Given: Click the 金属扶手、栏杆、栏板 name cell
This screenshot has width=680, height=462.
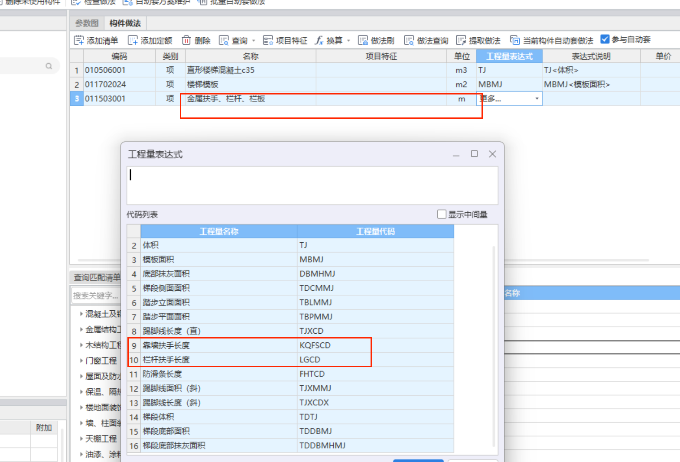Looking at the screenshot, I should click(251, 98).
